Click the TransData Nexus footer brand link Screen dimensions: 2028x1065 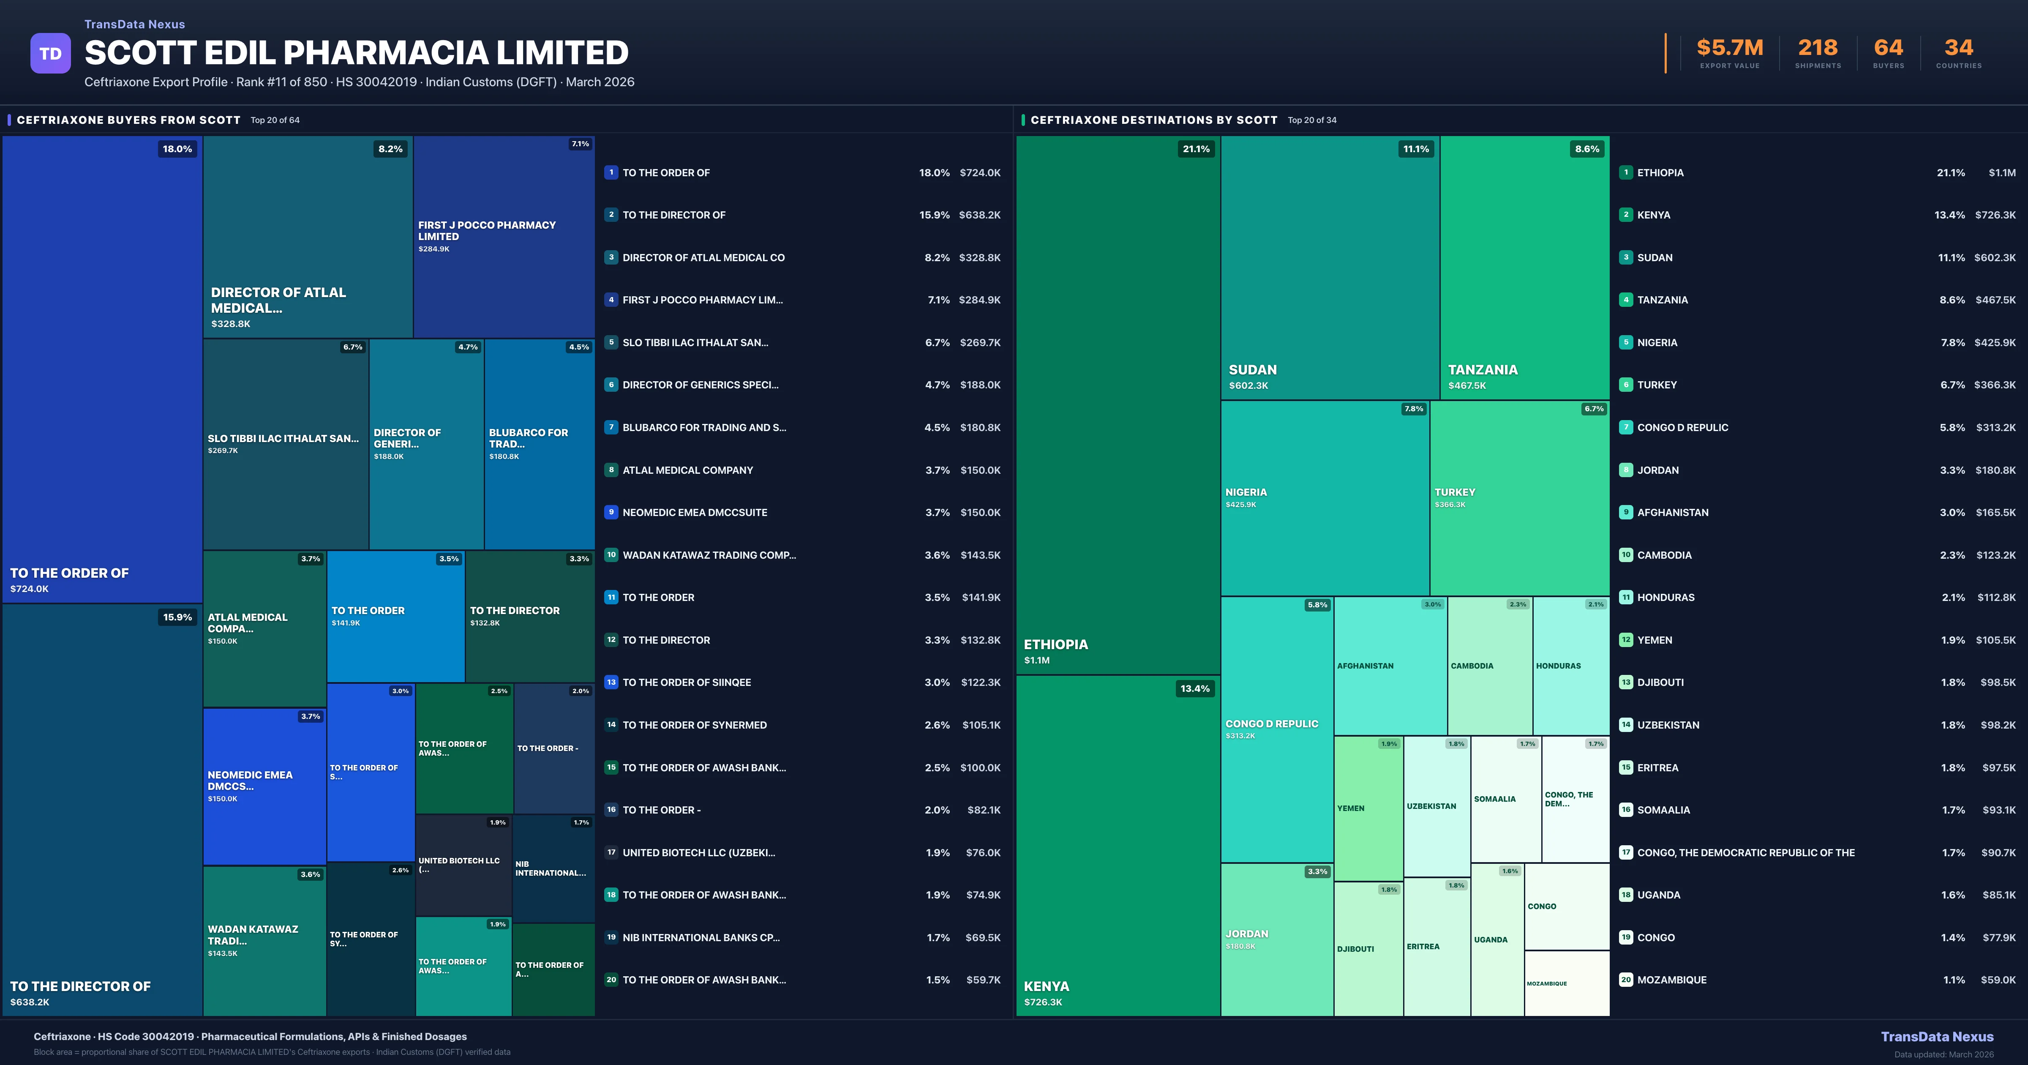(1937, 1037)
